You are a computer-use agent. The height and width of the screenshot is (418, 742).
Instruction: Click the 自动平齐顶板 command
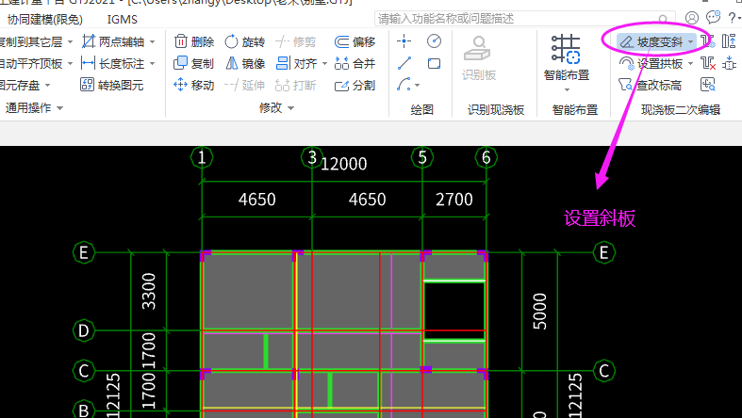(x=31, y=63)
